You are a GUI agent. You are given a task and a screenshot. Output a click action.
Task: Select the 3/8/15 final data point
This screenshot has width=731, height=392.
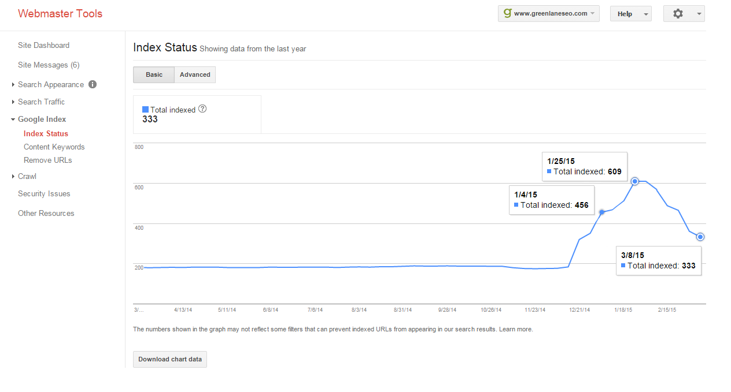point(700,237)
